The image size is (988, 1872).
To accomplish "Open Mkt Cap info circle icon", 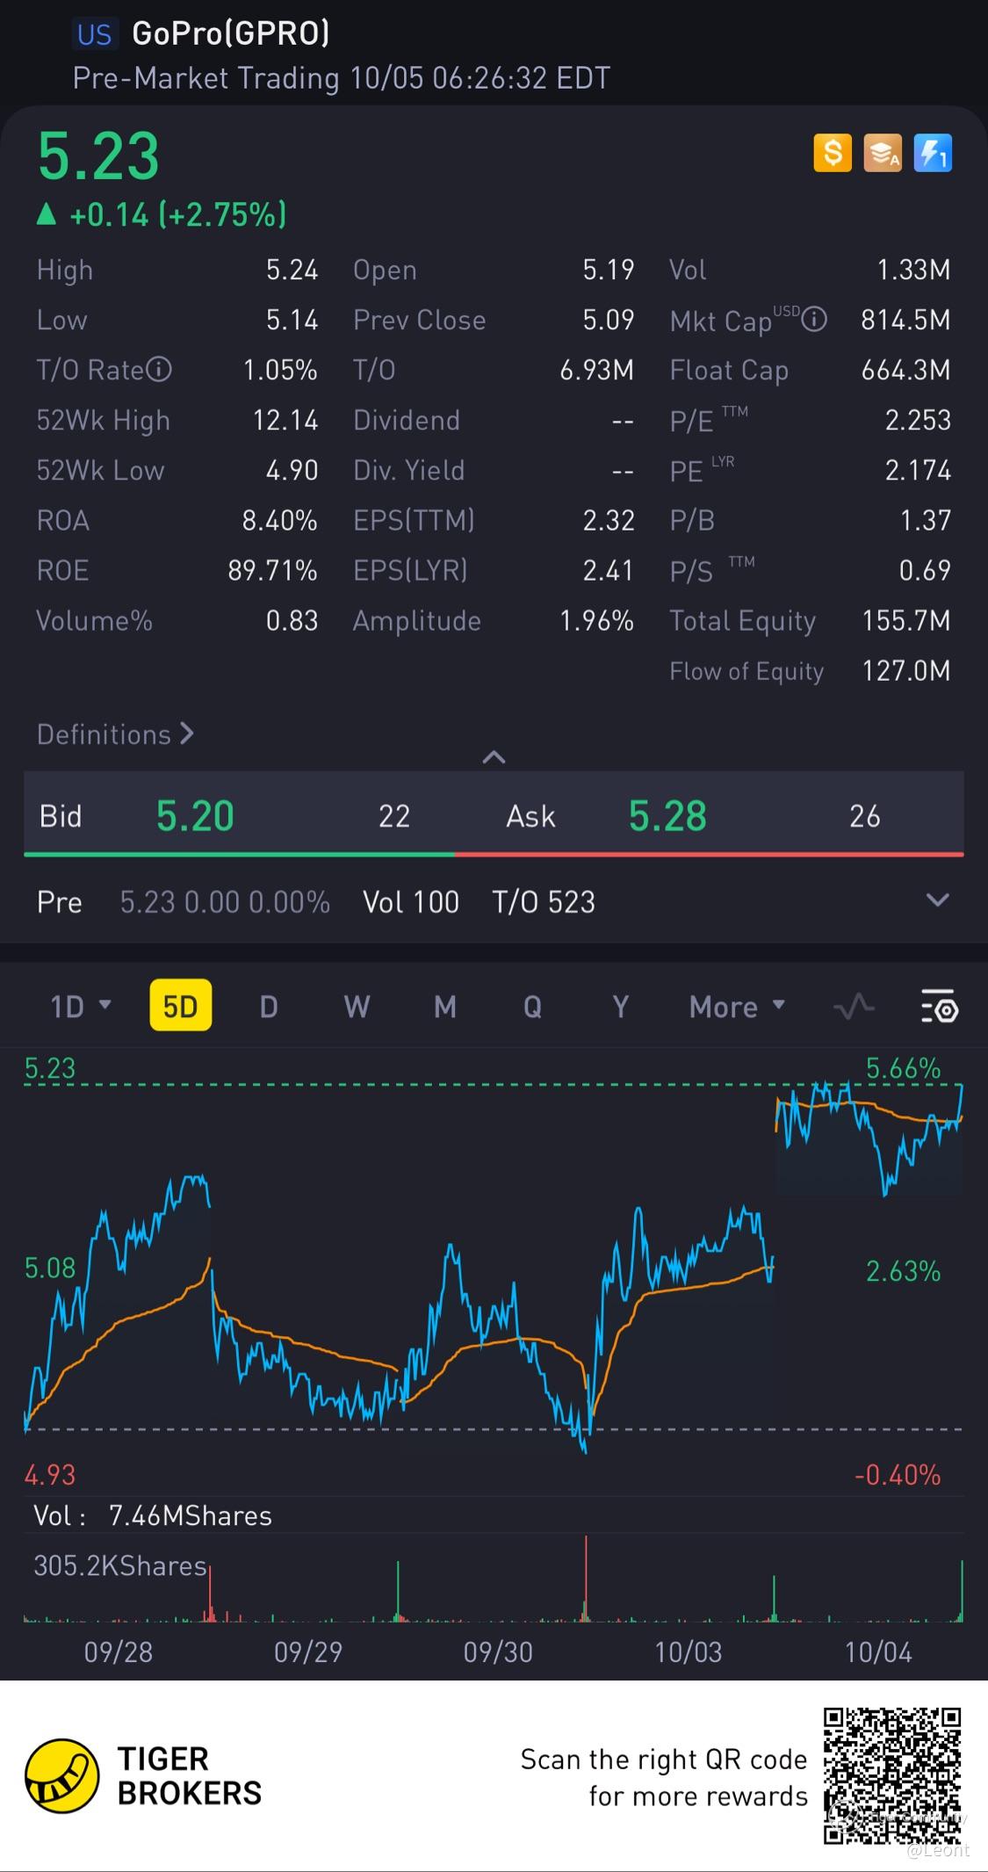I will click(x=815, y=319).
